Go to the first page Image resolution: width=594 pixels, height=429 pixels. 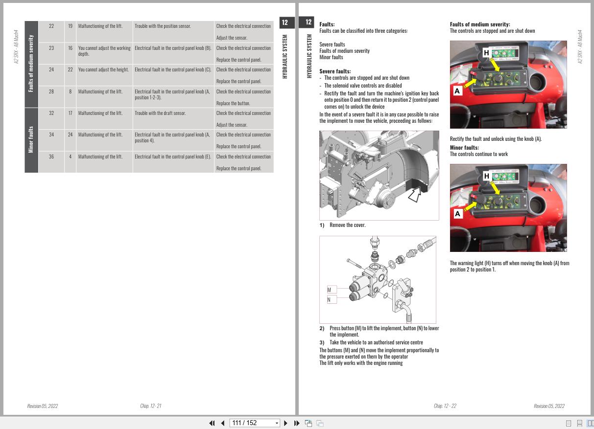click(212, 423)
